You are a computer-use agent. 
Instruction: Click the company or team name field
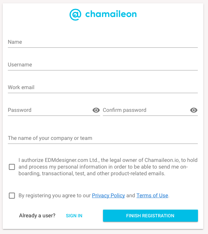[103, 138]
